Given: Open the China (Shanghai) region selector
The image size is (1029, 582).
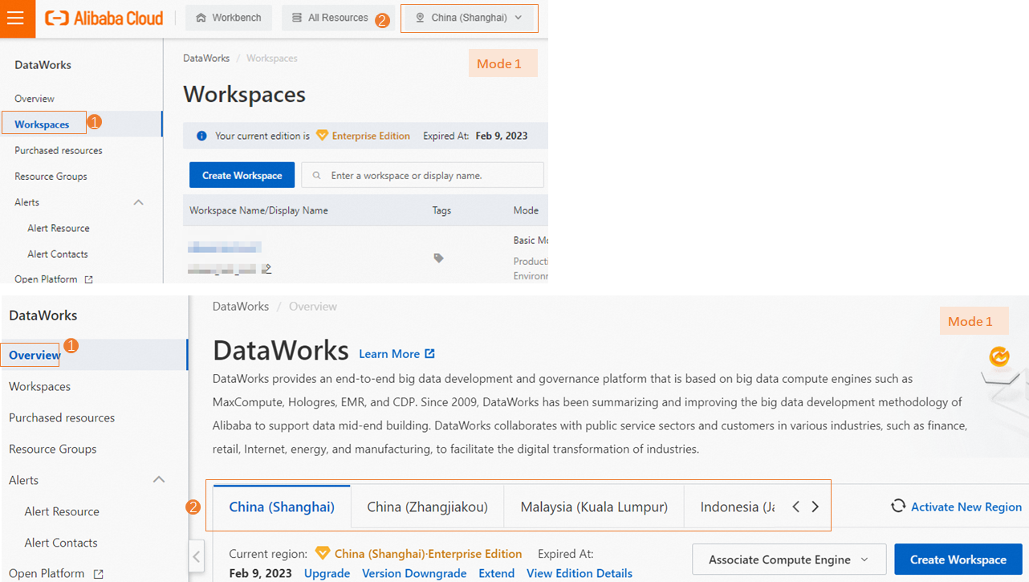Looking at the screenshot, I should [469, 18].
